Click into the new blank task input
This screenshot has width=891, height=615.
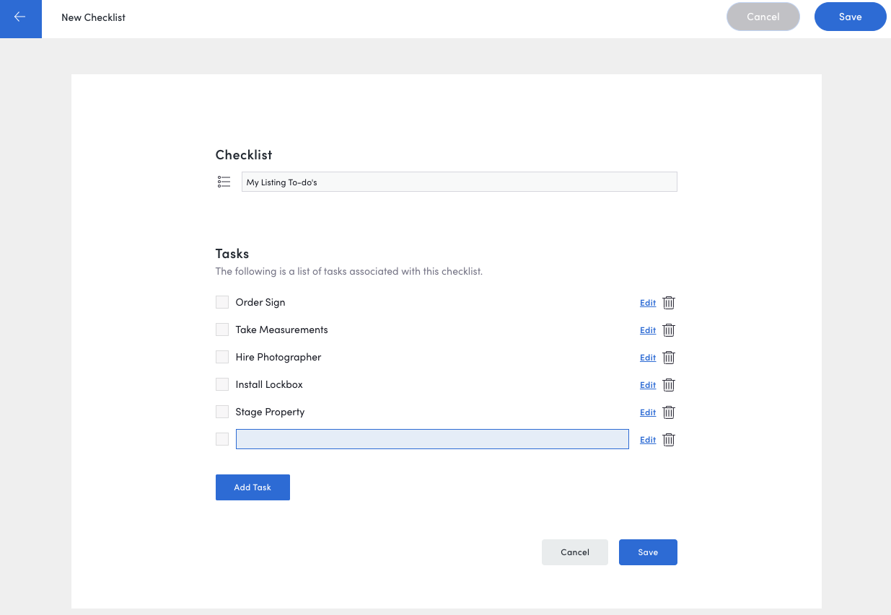pos(432,439)
